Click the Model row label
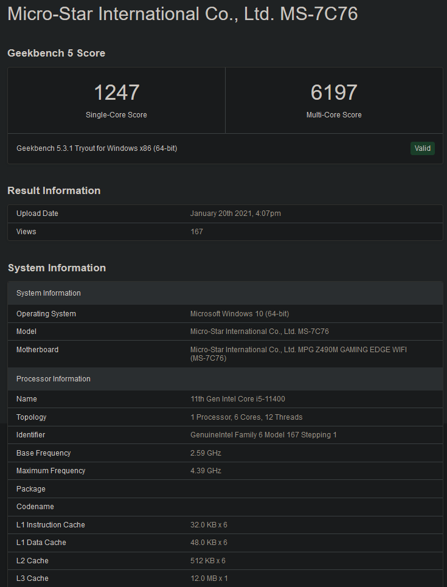The width and height of the screenshot is (447, 587). 26,332
